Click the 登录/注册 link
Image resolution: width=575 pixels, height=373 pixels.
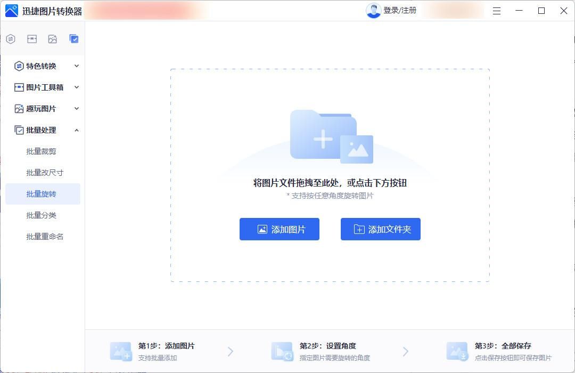(400, 11)
